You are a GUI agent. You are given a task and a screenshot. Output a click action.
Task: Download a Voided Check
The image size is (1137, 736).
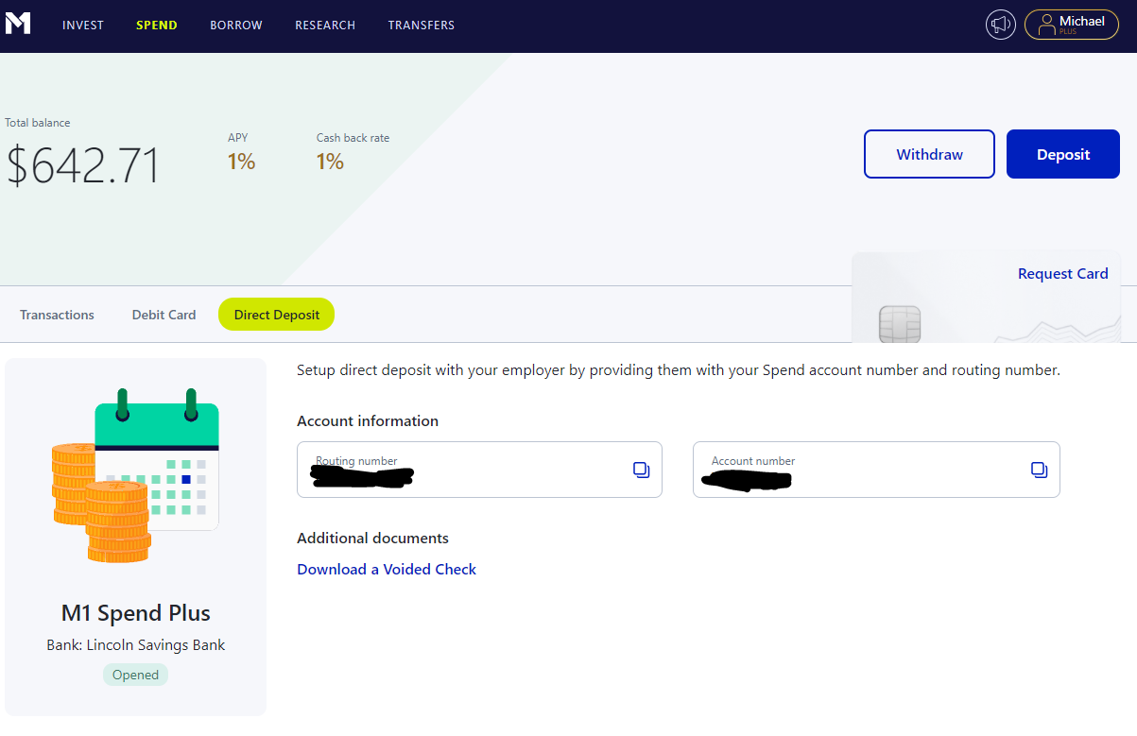pyautogui.click(x=387, y=569)
